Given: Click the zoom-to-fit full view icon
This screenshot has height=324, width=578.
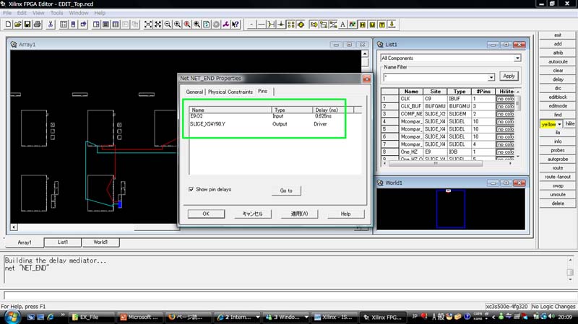Looking at the screenshot, I should click(148, 25).
